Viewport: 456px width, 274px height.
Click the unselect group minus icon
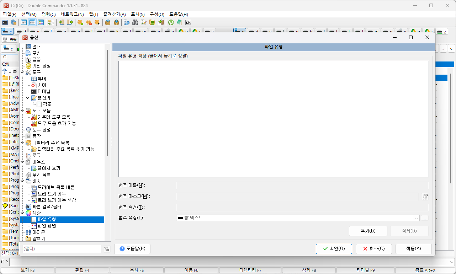[x=89, y=22]
